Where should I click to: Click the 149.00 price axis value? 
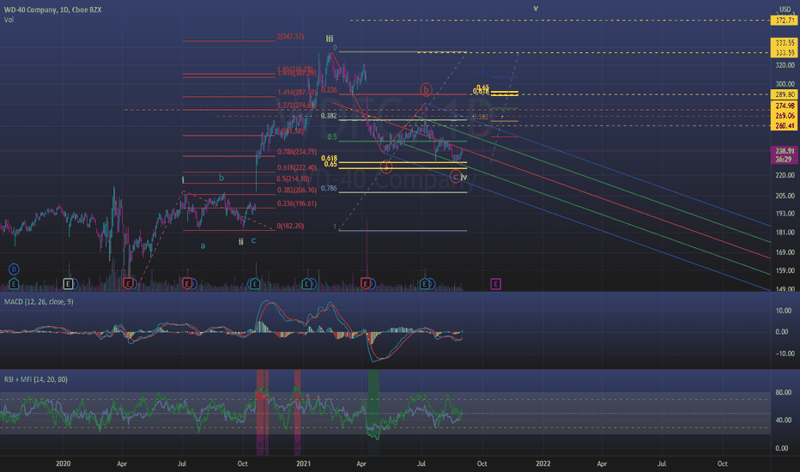[785, 289]
